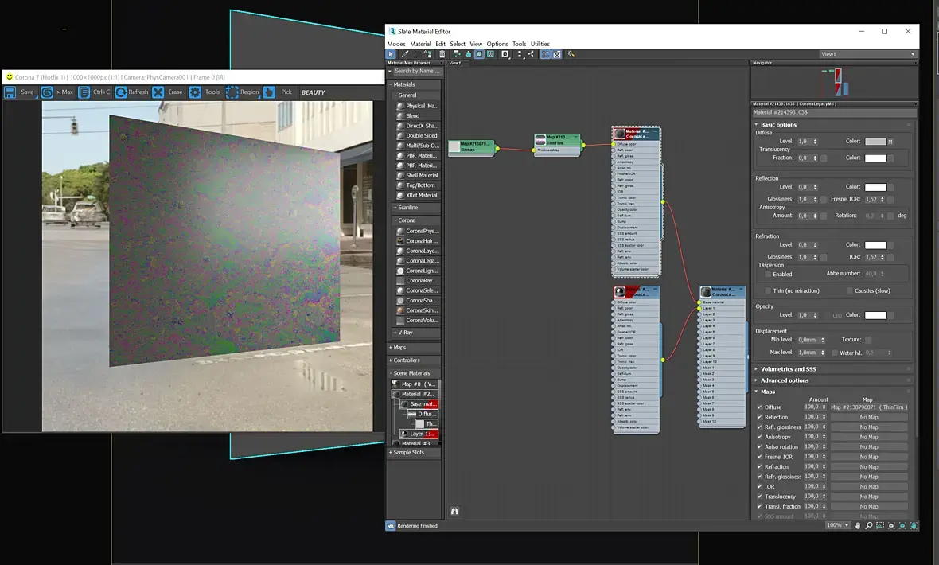Open zoom 100% dropdown
Image resolution: width=939 pixels, height=565 pixels.
[839, 525]
